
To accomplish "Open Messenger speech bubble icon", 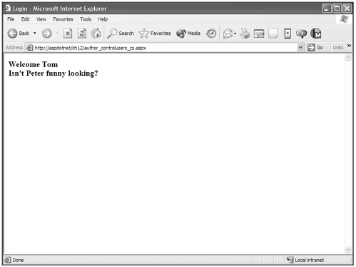I will 301,34.
